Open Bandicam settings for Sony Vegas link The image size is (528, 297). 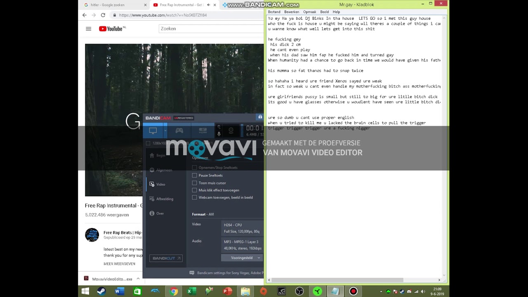click(230, 273)
